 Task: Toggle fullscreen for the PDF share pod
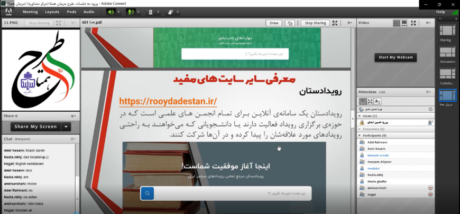[x=335, y=23]
